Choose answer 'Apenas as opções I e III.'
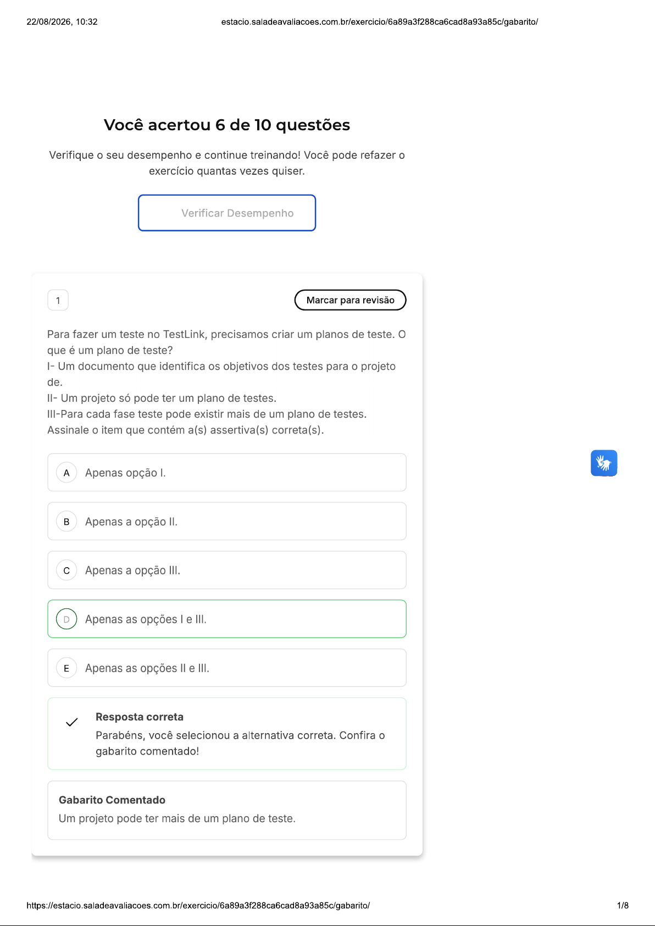Viewport: 655px width, 926px height. [x=227, y=619]
